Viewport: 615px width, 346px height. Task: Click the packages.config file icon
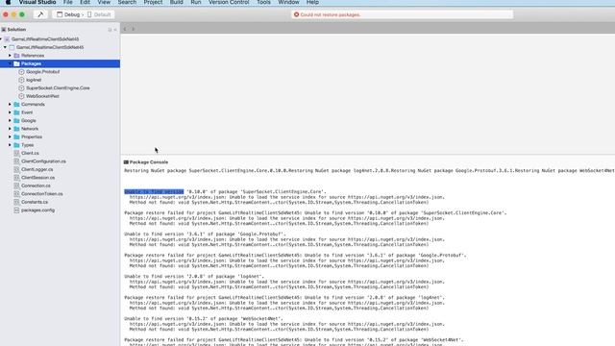[16, 210]
